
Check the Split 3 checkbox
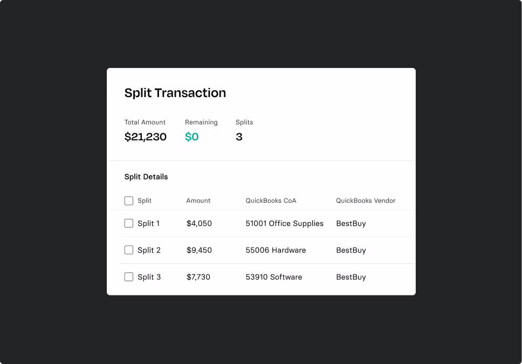tap(129, 277)
